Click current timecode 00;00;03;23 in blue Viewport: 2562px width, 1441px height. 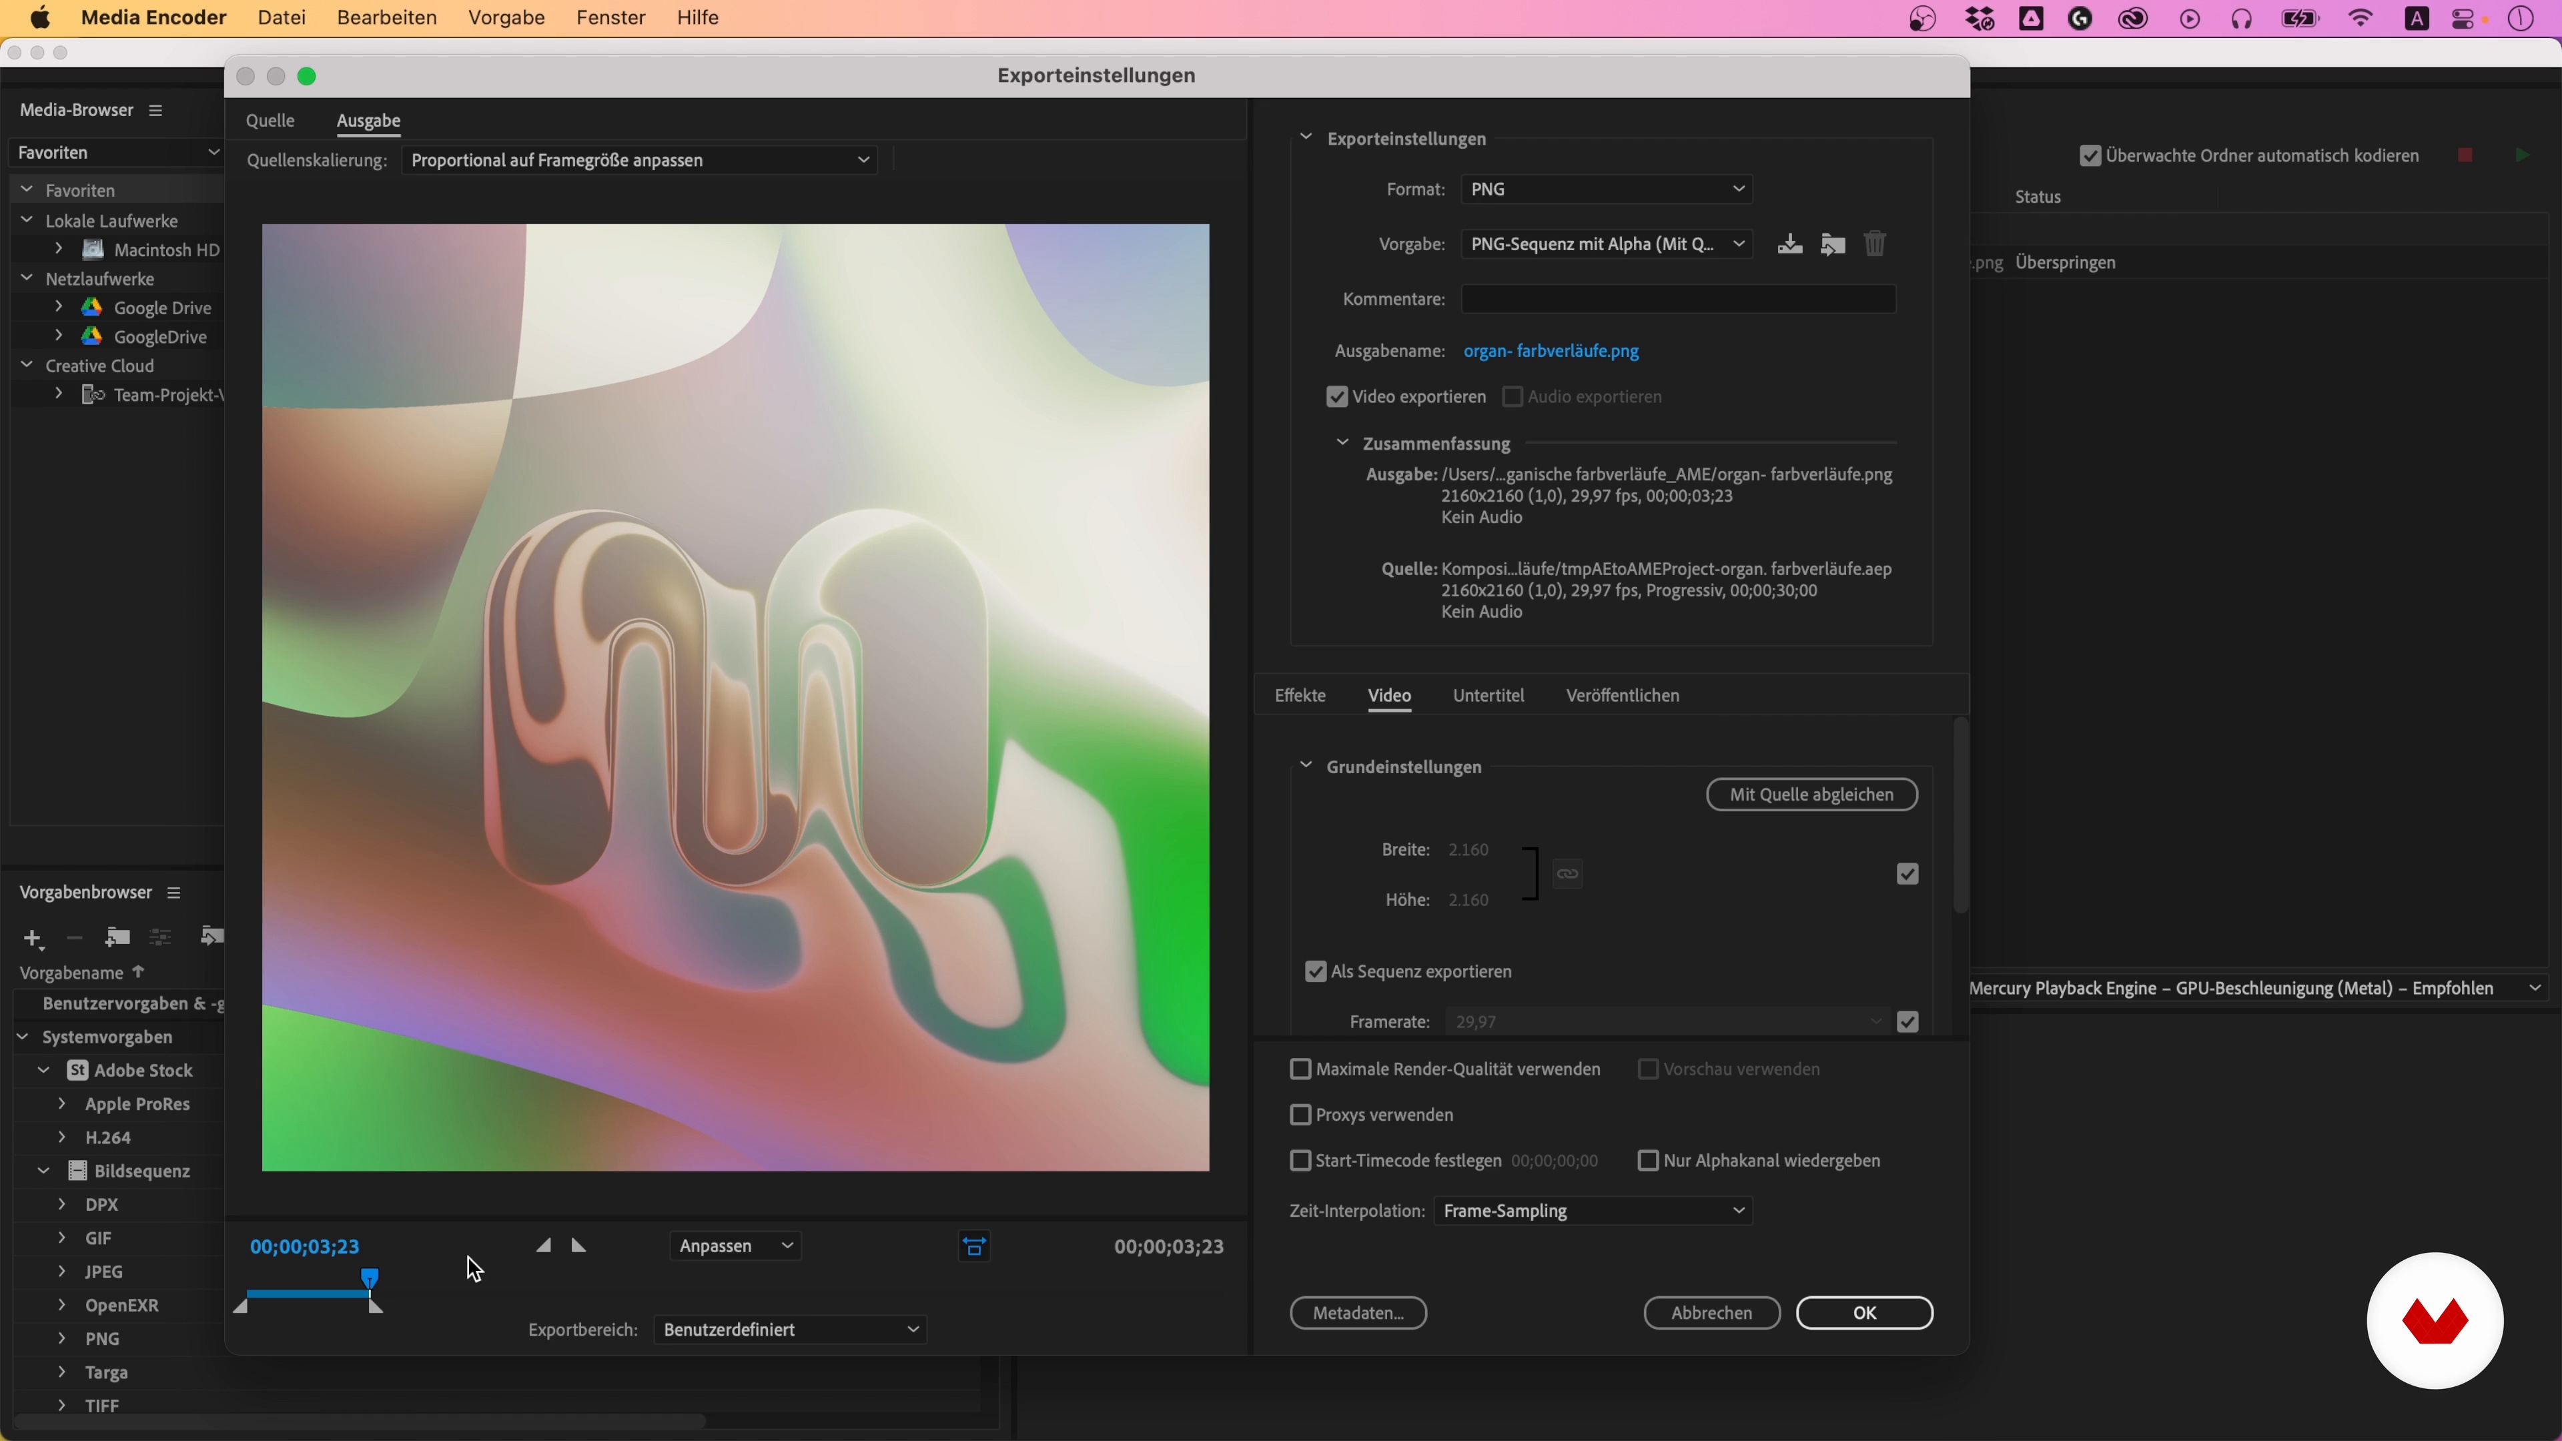coord(304,1247)
